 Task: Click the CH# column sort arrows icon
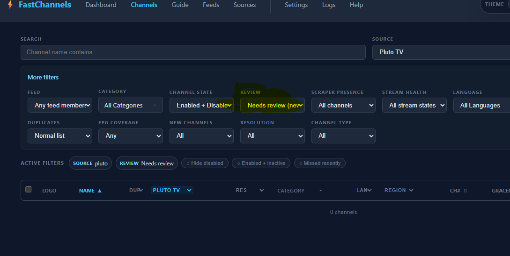click(x=466, y=191)
